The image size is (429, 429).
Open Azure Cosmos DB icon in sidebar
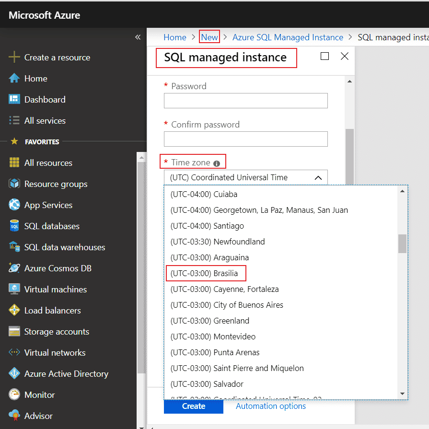click(14, 268)
